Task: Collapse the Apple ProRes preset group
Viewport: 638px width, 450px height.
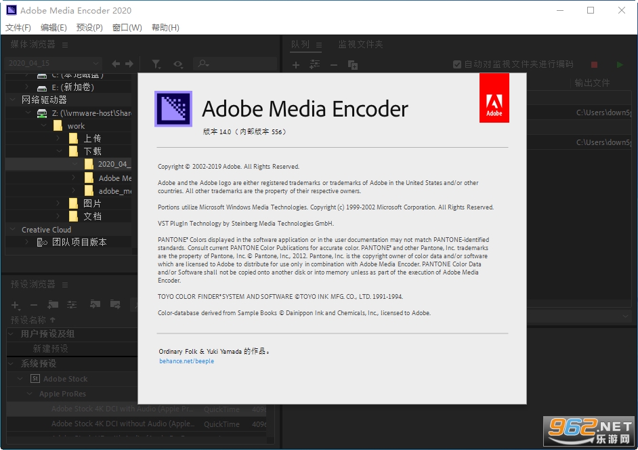Action: [29, 393]
